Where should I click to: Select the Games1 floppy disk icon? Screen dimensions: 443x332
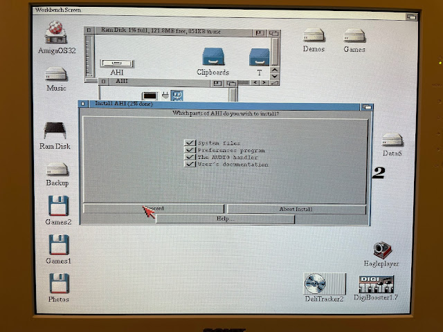click(59, 244)
